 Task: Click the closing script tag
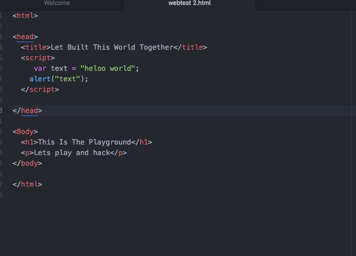point(40,89)
